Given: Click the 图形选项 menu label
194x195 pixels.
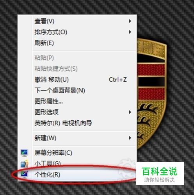Looking at the screenshot, I should pyautogui.click(x=46, y=112).
